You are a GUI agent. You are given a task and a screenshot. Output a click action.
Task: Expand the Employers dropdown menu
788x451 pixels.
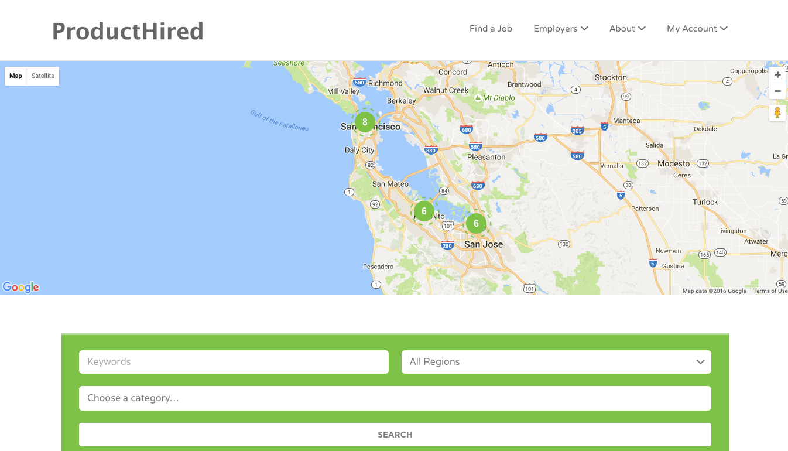coord(560,29)
